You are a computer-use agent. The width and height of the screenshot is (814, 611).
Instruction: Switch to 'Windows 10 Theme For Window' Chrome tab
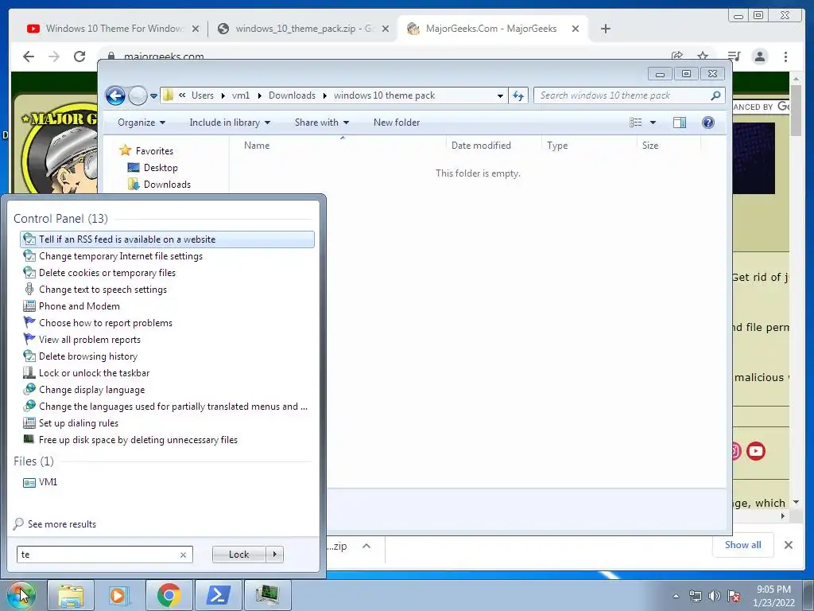(114, 29)
